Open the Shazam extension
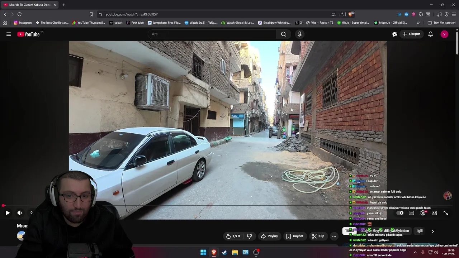 (406, 14)
